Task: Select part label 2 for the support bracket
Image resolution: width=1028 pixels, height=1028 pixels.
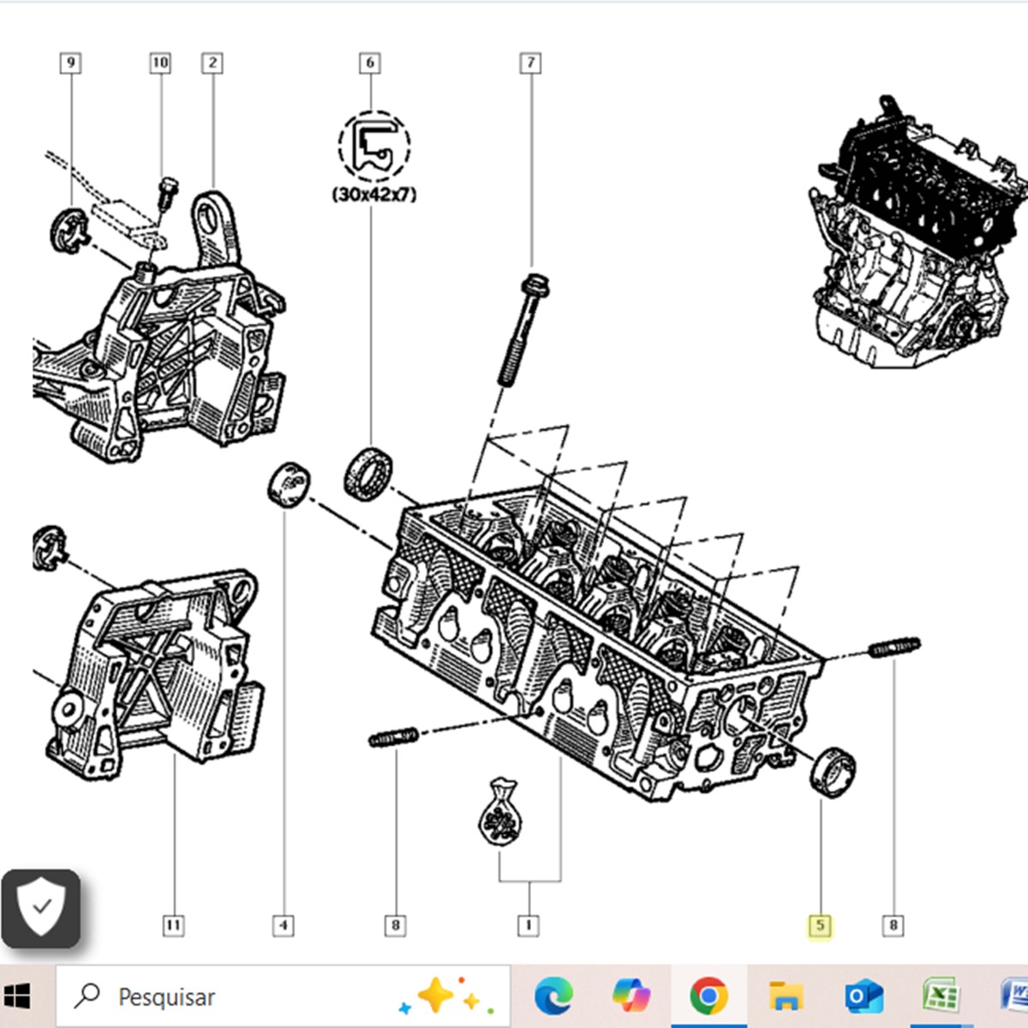Action: (x=211, y=63)
